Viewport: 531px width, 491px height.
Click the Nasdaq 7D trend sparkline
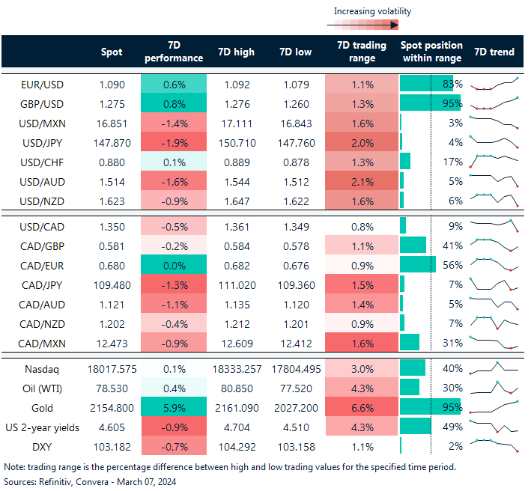(x=494, y=368)
